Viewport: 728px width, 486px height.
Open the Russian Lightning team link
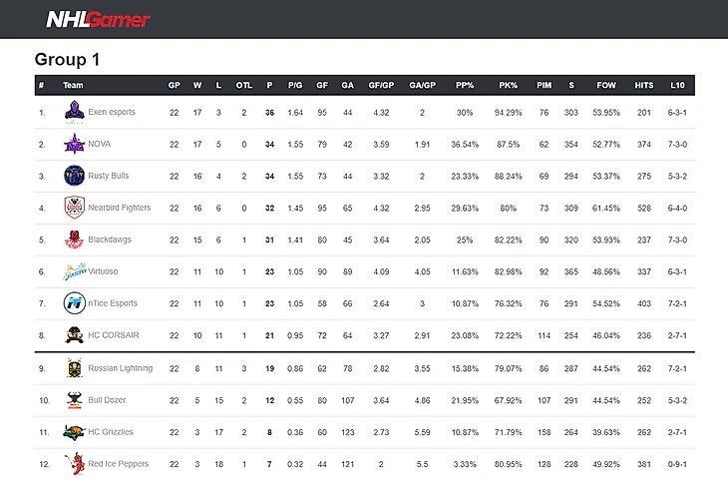point(120,368)
